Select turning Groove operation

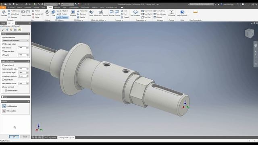[x=117, y=13]
